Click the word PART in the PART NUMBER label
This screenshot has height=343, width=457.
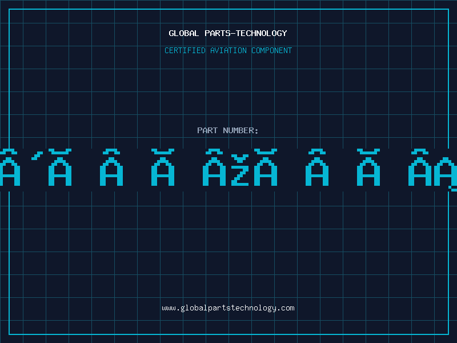pyautogui.click(x=207, y=130)
